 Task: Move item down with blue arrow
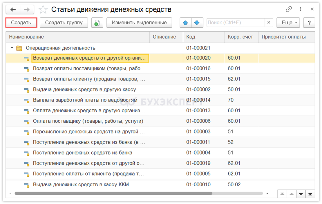(197, 23)
